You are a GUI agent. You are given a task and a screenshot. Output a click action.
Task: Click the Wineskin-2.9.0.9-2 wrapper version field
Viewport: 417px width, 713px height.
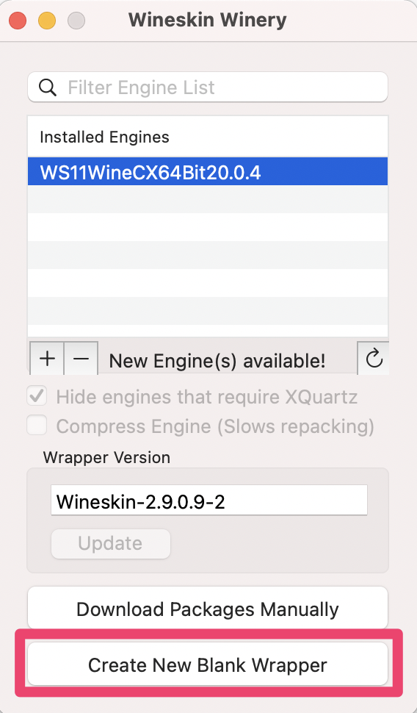[209, 500]
